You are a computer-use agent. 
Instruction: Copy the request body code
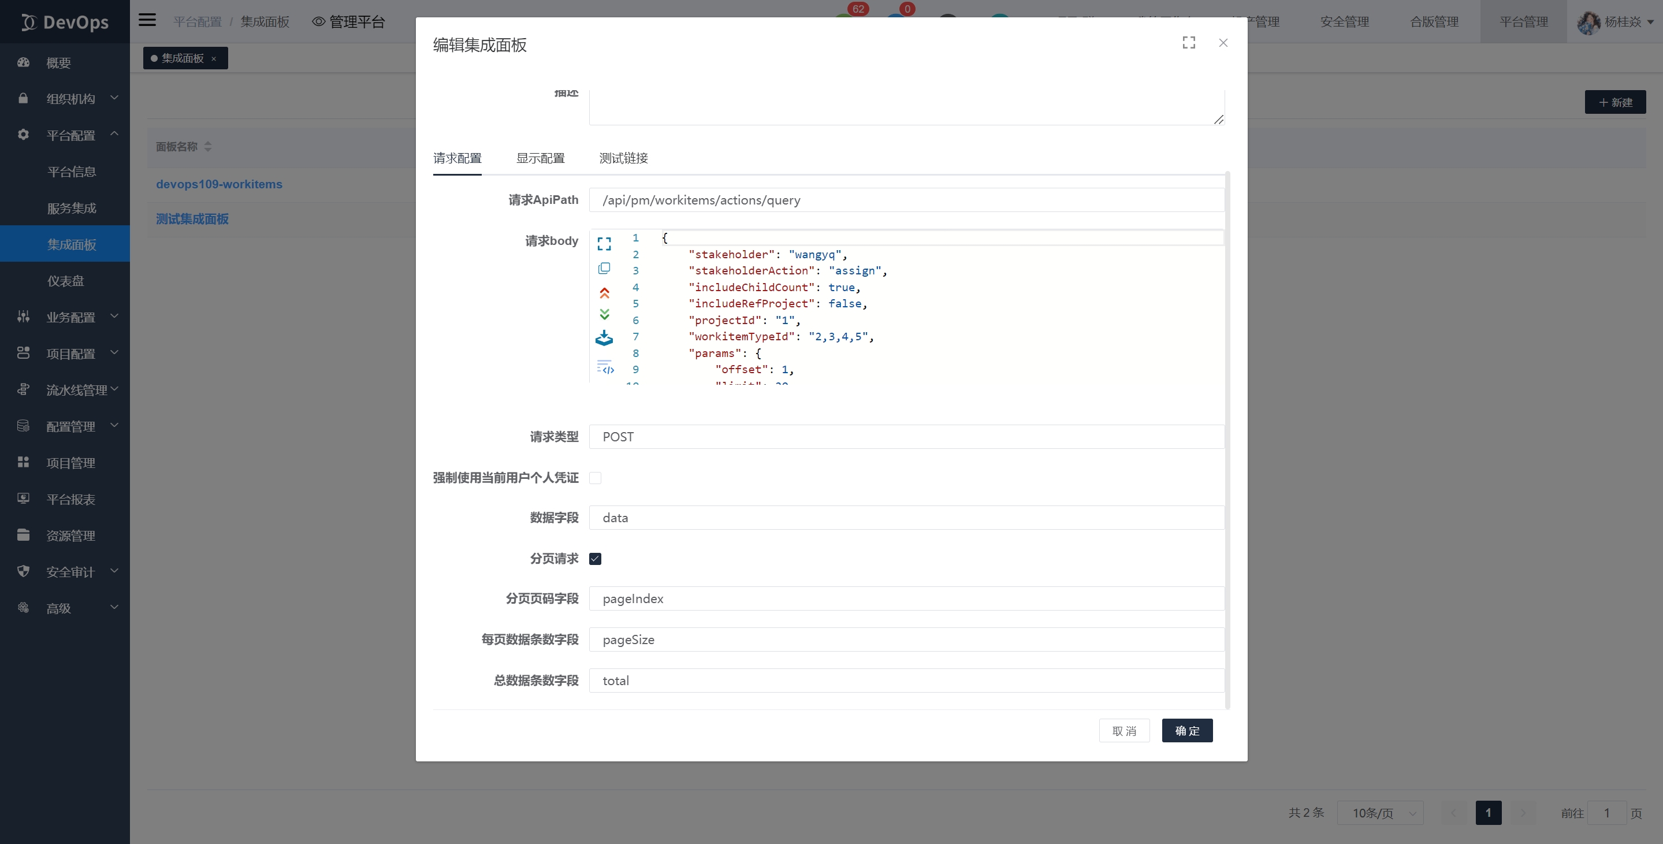pos(604,268)
